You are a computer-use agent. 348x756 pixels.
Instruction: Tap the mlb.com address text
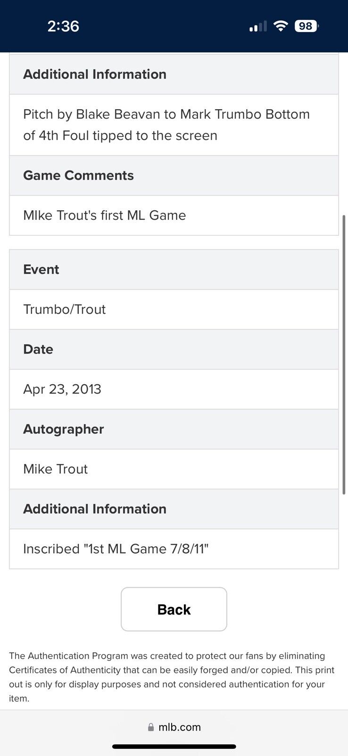tap(180, 727)
